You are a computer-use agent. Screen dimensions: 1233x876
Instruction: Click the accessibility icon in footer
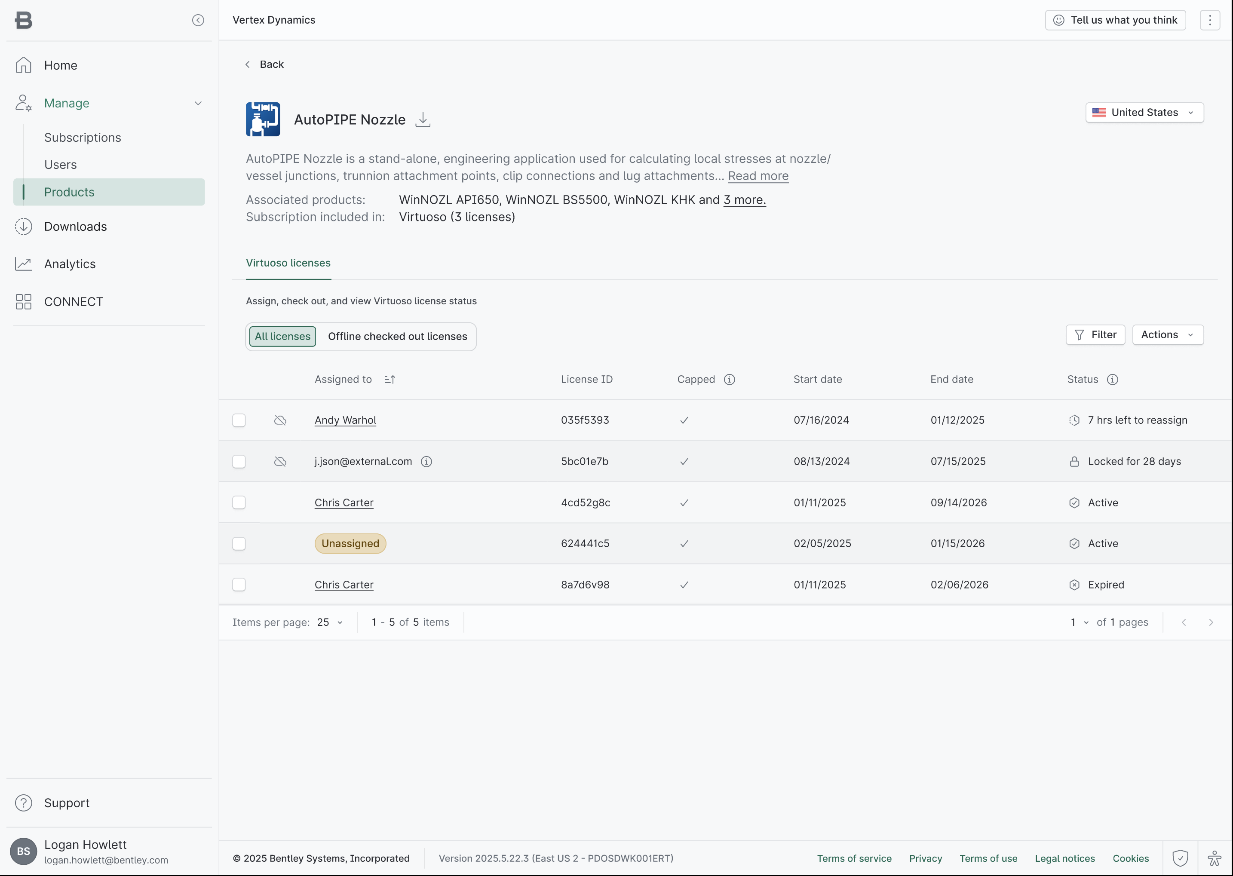[x=1214, y=858]
